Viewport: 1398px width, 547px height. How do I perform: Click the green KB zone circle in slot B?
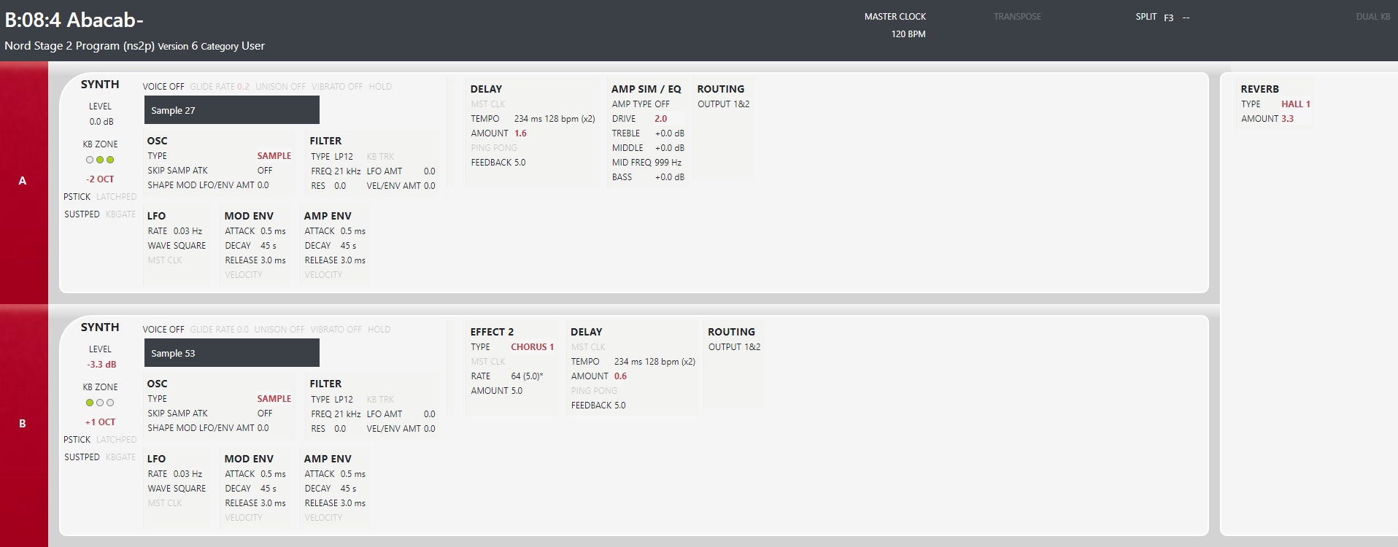coord(90,403)
